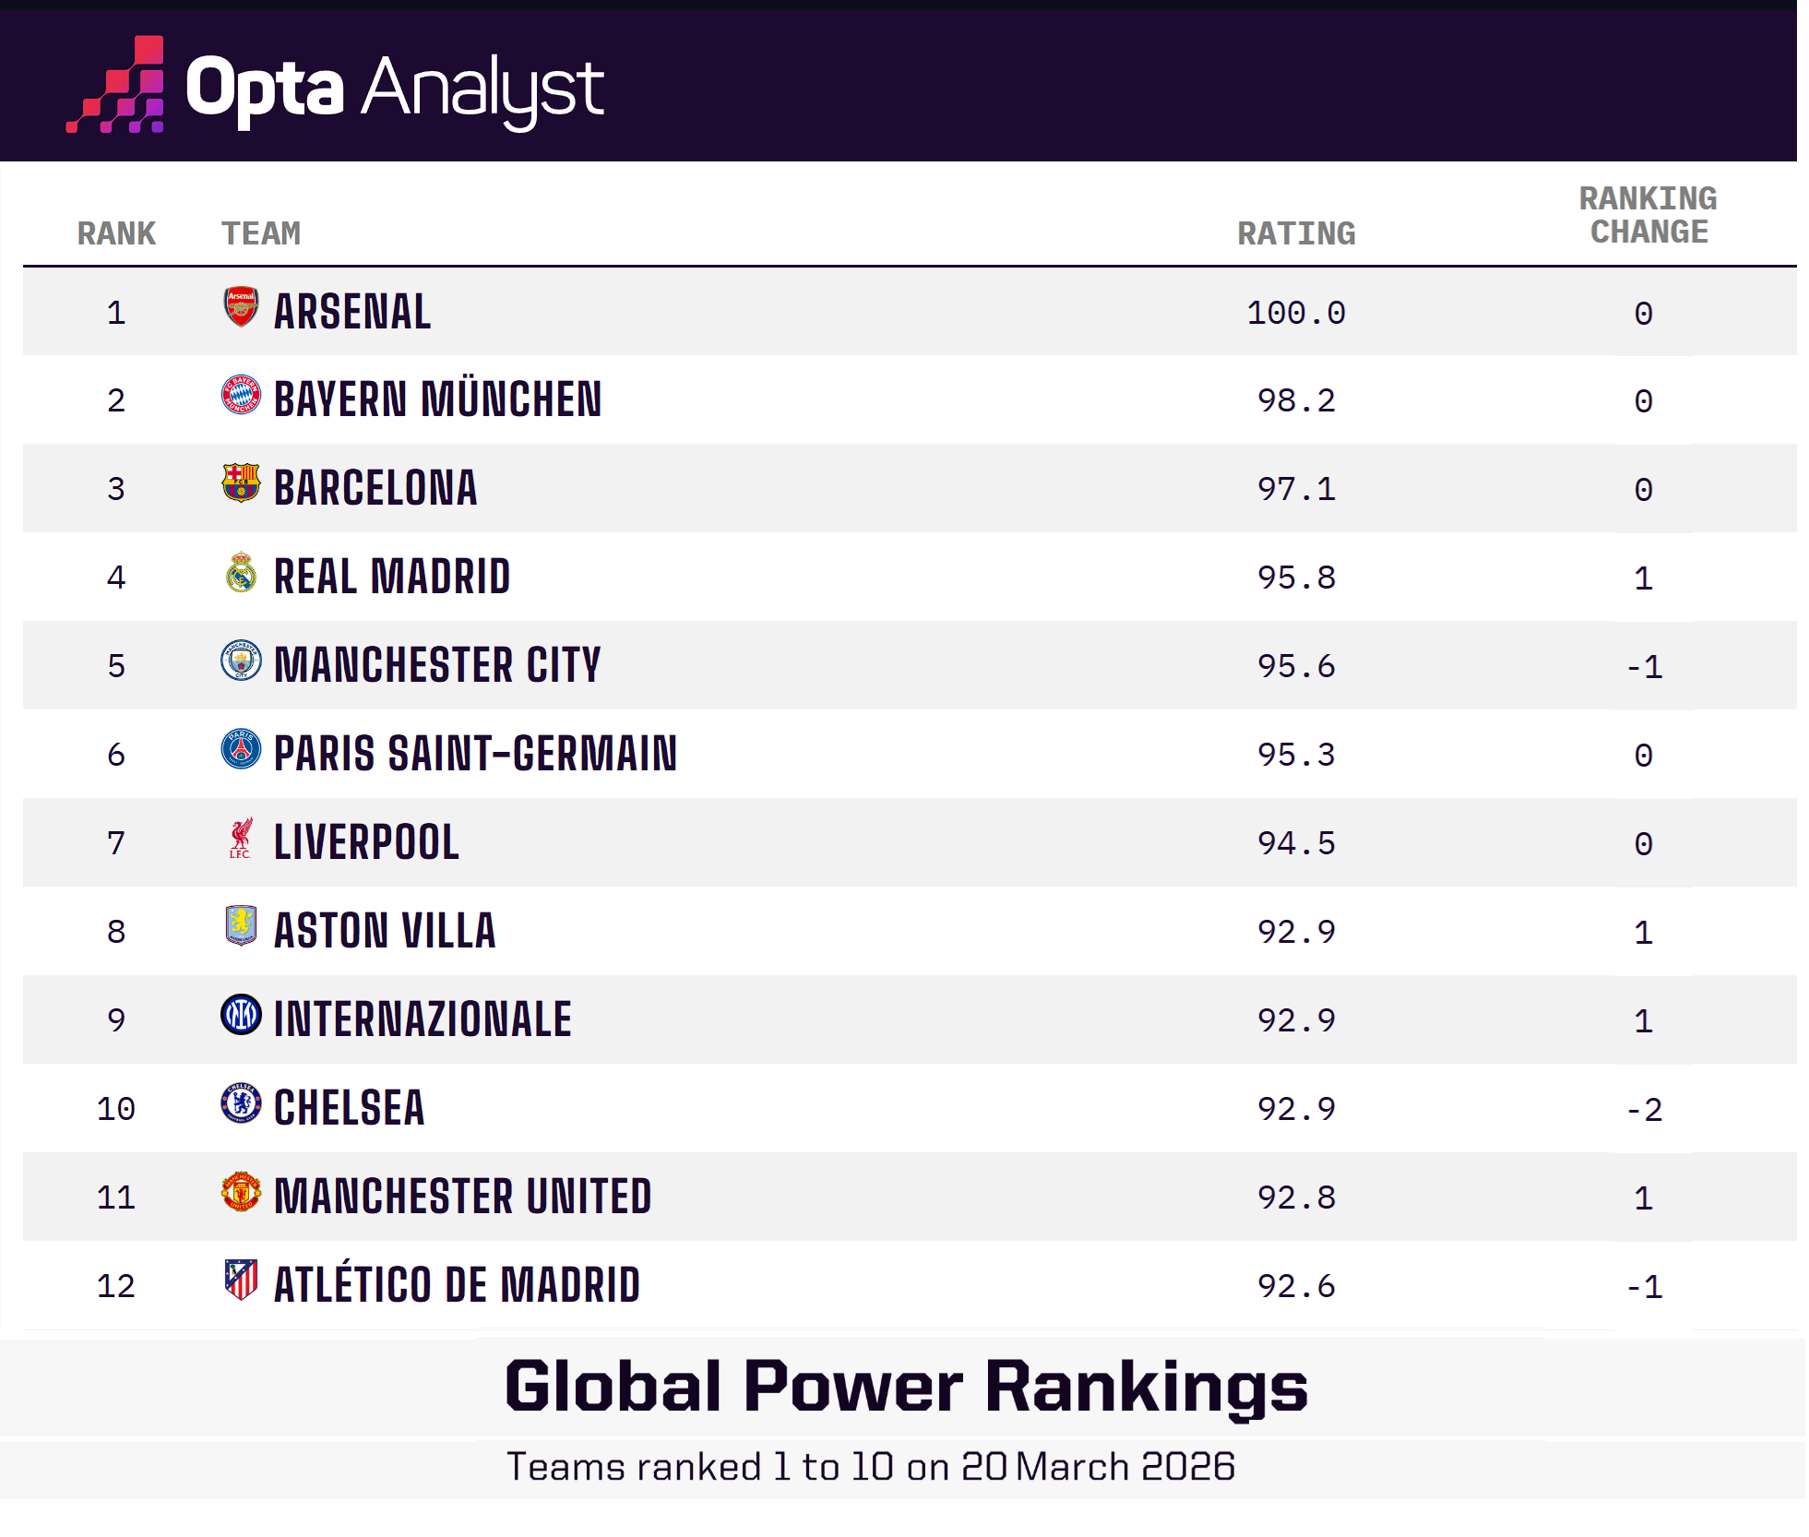The width and height of the screenshot is (1809, 1537).
Task: Click the Bayern München club crest
Action: pos(241,395)
